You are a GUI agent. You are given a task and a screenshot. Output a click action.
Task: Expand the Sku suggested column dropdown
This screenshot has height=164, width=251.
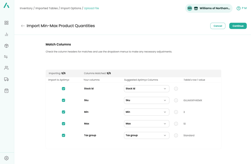pos(146,100)
